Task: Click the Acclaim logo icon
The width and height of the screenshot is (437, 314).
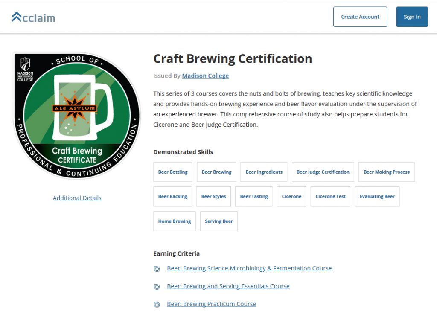Action: coord(17,16)
